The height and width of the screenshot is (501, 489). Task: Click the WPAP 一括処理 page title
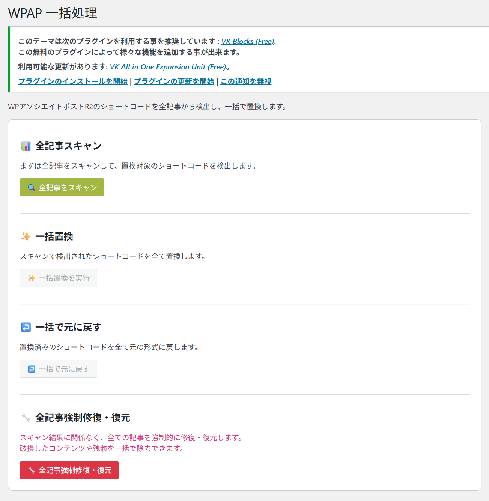tap(53, 13)
